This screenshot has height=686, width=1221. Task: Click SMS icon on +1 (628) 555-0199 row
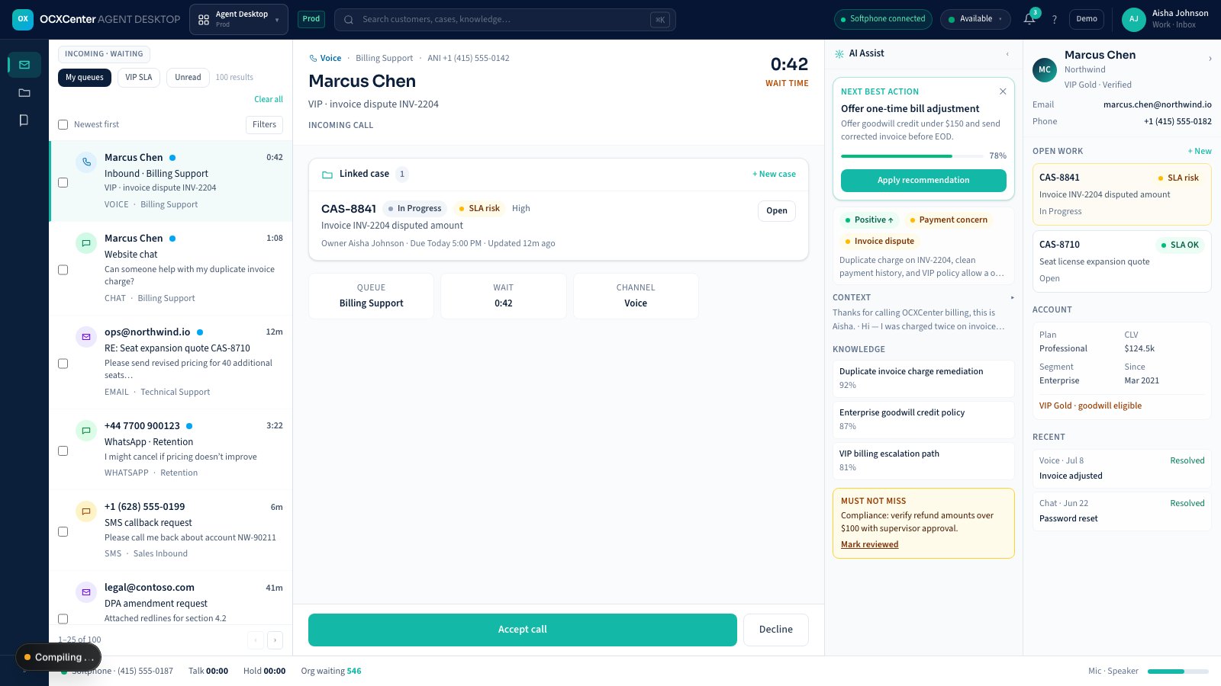coord(86,511)
